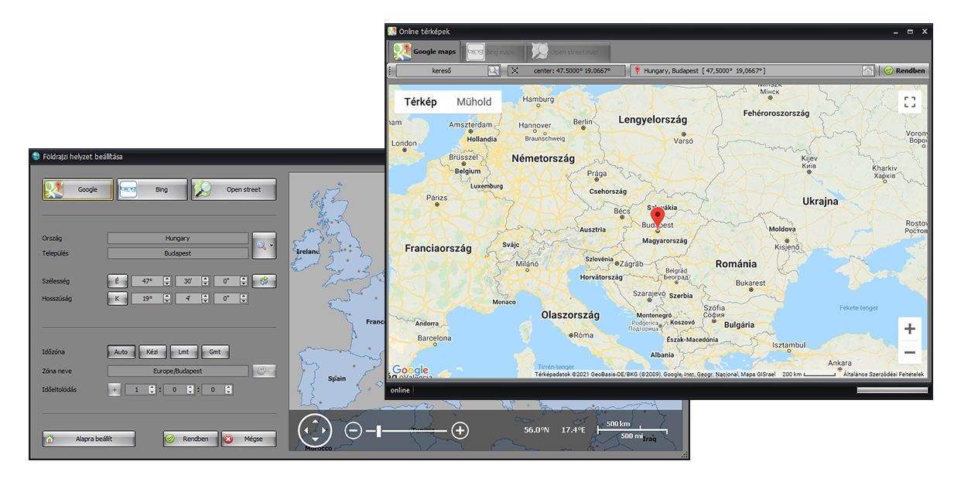The height and width of the screenshot is (485, 961).
Task: Click the red Budapest marker on the map
Action: pyautogui.click(x=657, y=219)
